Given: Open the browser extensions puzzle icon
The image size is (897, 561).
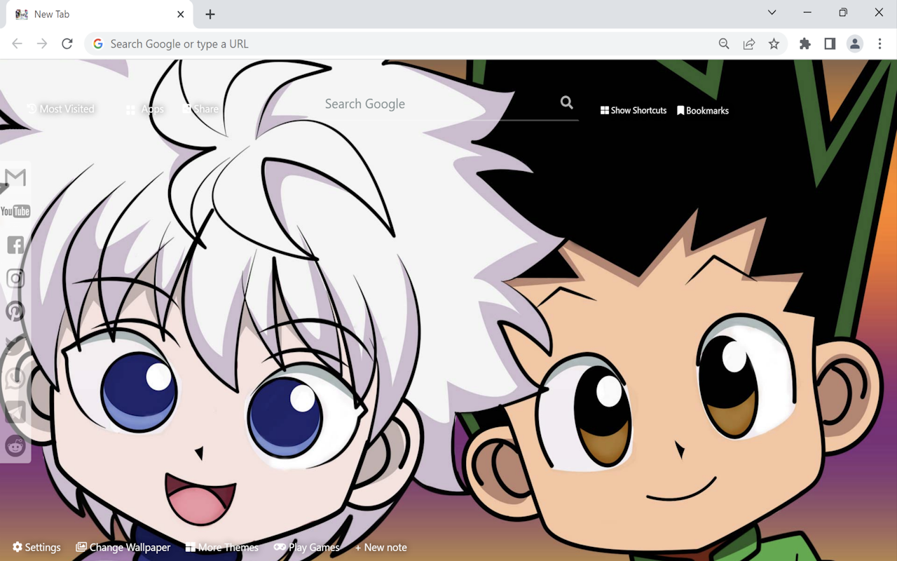Looking at the screenshot, I should 804,43.
